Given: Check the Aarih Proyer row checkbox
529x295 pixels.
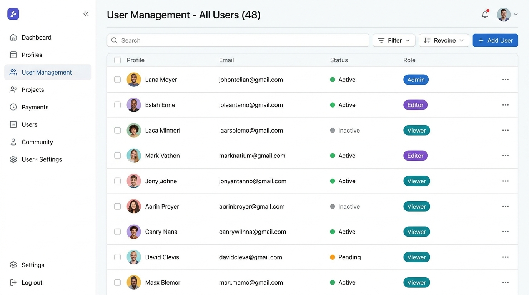Looking at the screenshot, I should tap(118, 206).
